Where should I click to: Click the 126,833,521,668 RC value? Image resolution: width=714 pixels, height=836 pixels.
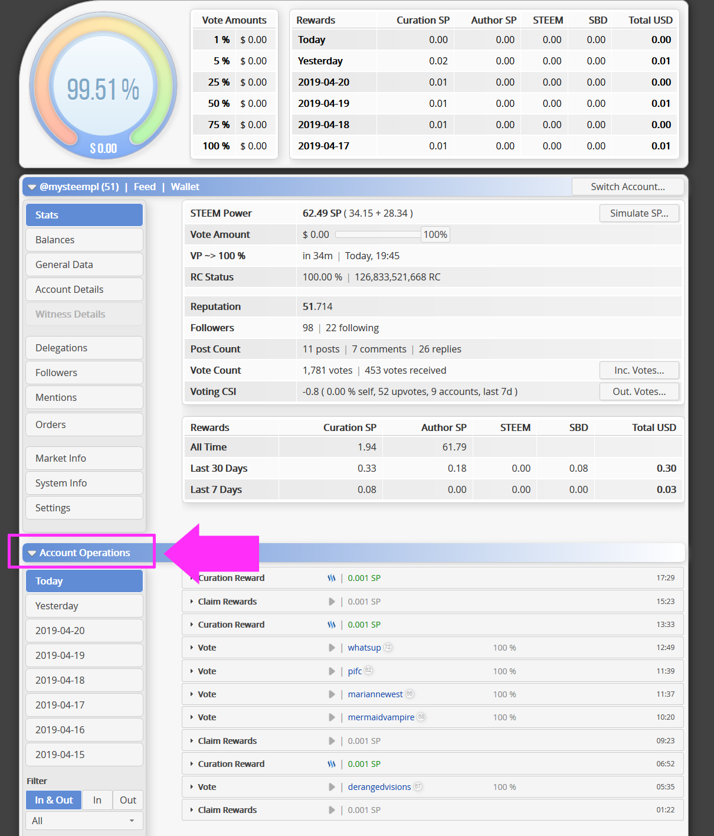pyautogui.click(x=397, y=277)
